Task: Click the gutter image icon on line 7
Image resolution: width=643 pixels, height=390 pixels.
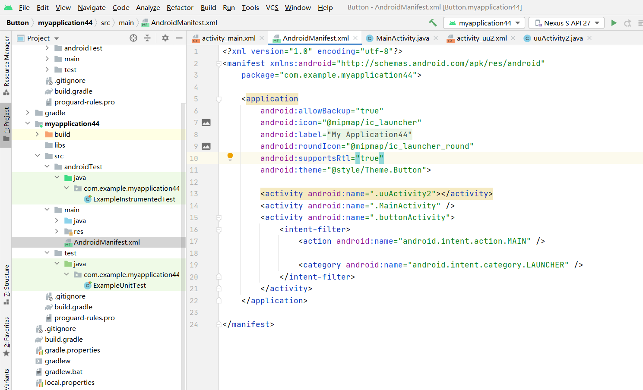Action: (206, 123)
